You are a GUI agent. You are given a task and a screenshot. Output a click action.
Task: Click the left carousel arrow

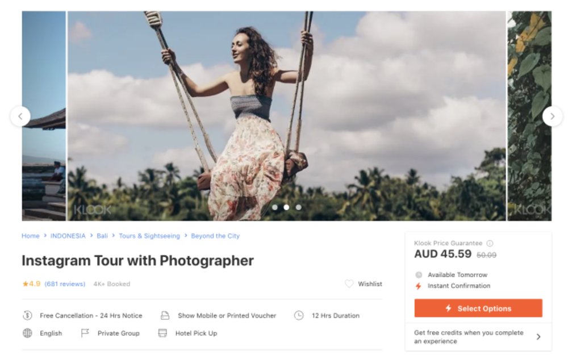click(20, 116)
